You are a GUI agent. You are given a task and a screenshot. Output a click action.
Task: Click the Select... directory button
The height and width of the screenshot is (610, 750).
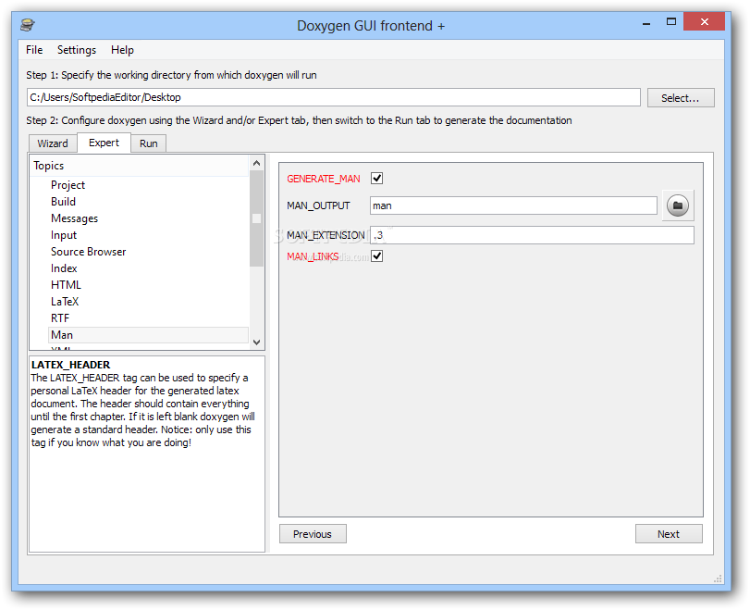(x=681, y=98)
